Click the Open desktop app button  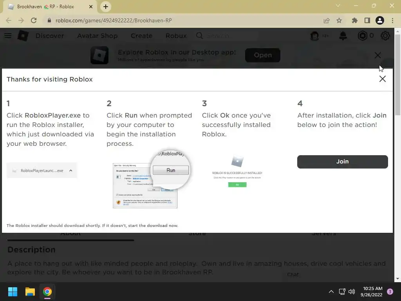tap(263, 55)
